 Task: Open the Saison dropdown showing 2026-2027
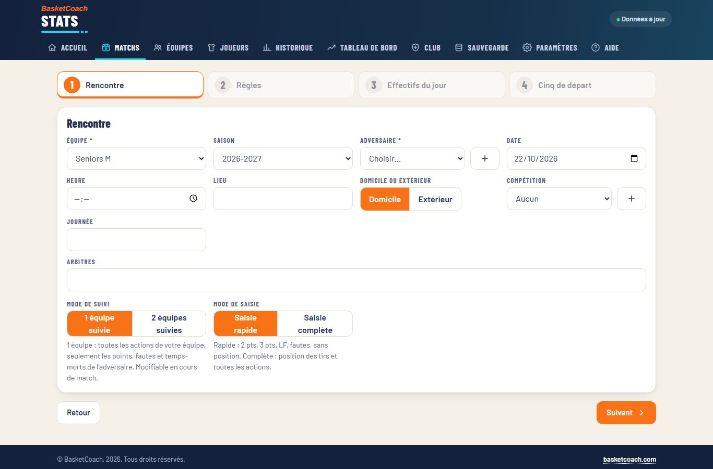283,158
